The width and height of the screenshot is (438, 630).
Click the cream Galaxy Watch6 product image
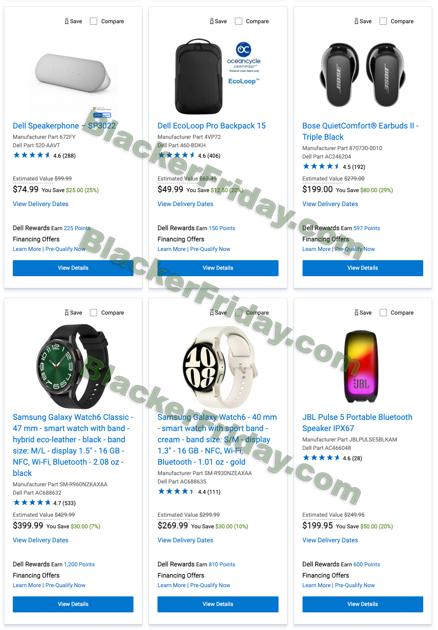click(x=218, y=366)
